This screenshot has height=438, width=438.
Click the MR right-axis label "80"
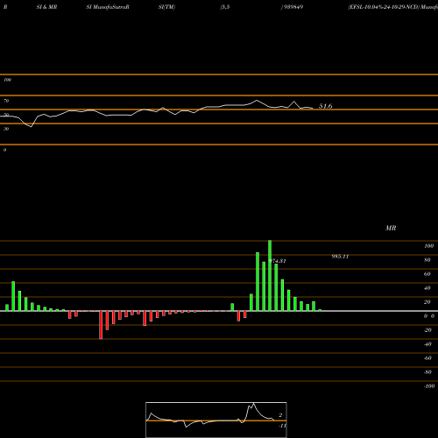(427, 260)
